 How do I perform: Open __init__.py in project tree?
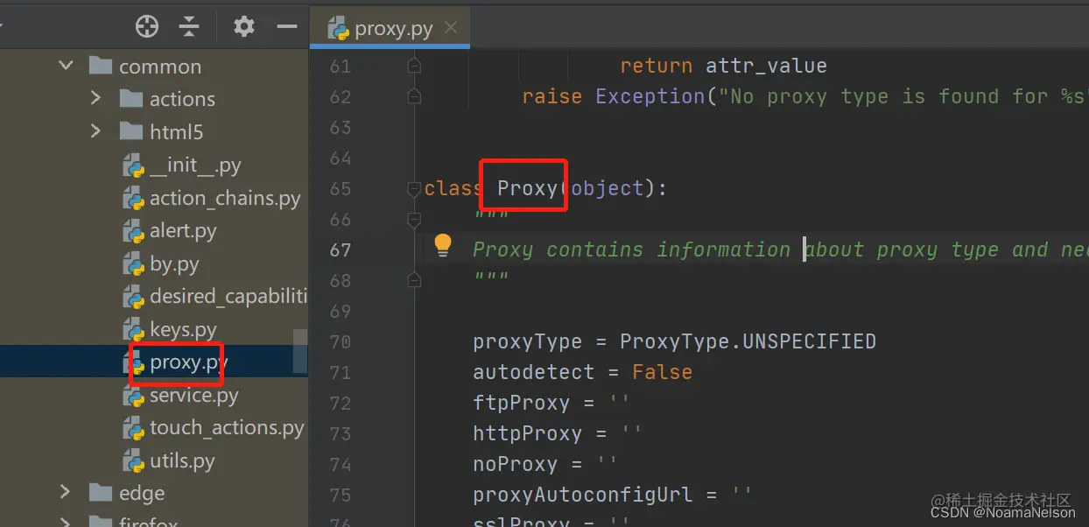point(195,165)
